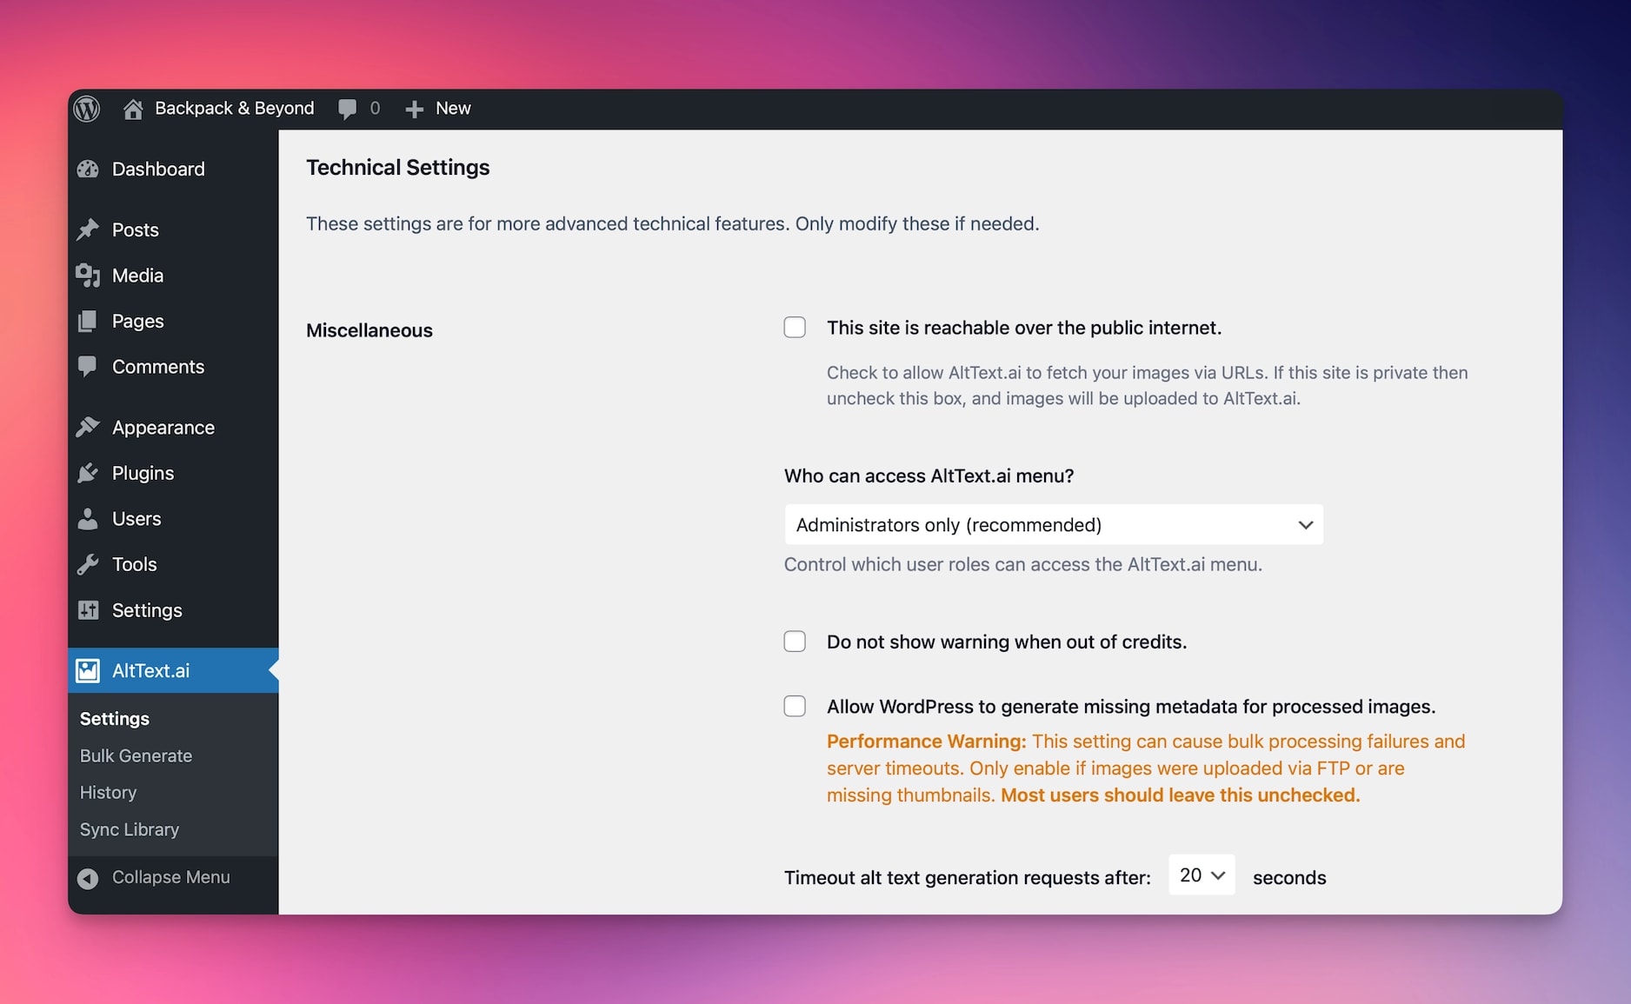This screenshot has width=1631, height=1004.
Task: Click 'Most users should leave this unchecked.' text
Action: pos(1180,795)
